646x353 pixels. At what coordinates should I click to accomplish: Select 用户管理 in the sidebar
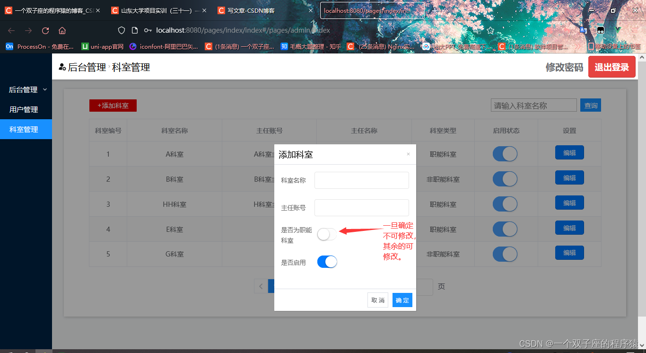click(26, 109)
